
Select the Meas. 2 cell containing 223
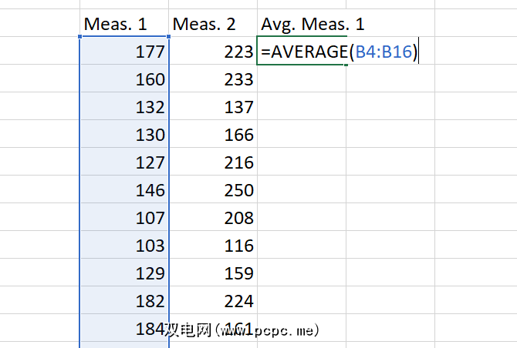pyautogui.click(x=213, y=52)
